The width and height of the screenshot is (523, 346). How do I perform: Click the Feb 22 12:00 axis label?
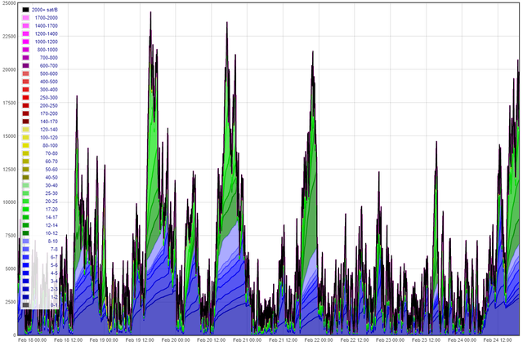pyautogui.click(x=355, y=340)
